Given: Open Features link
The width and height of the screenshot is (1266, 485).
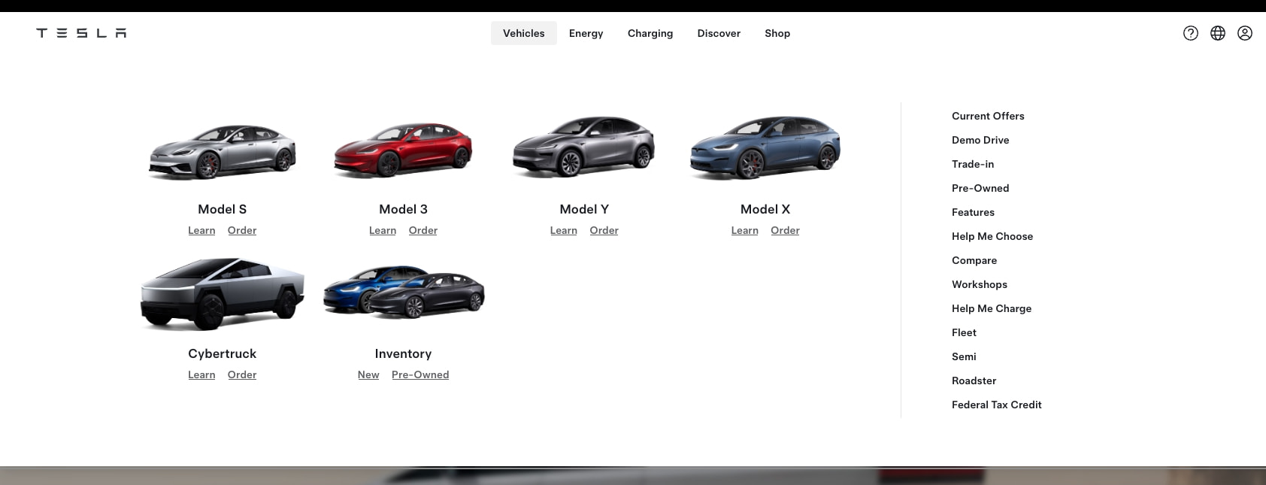Looking at the screenshot, I should [973, 212].
